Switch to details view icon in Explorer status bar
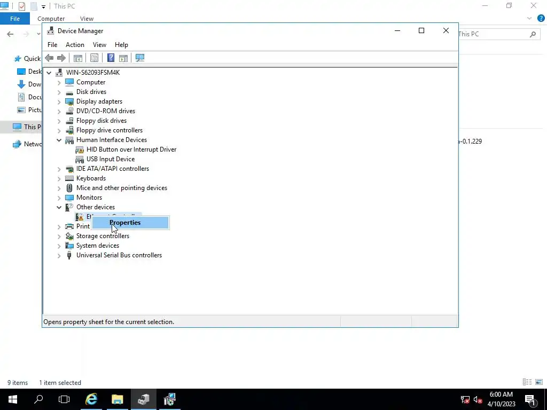Viewport: 547px width, 410px height. (x=527, y=382)
